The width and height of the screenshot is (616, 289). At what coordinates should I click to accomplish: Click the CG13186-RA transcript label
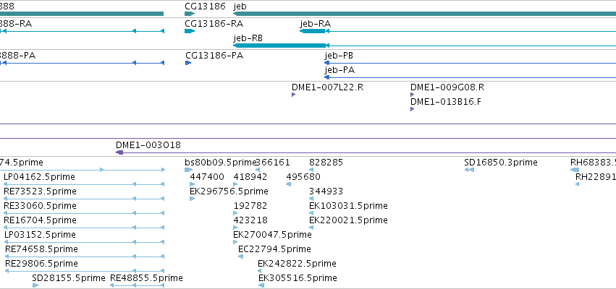click(x=214, y=24)
